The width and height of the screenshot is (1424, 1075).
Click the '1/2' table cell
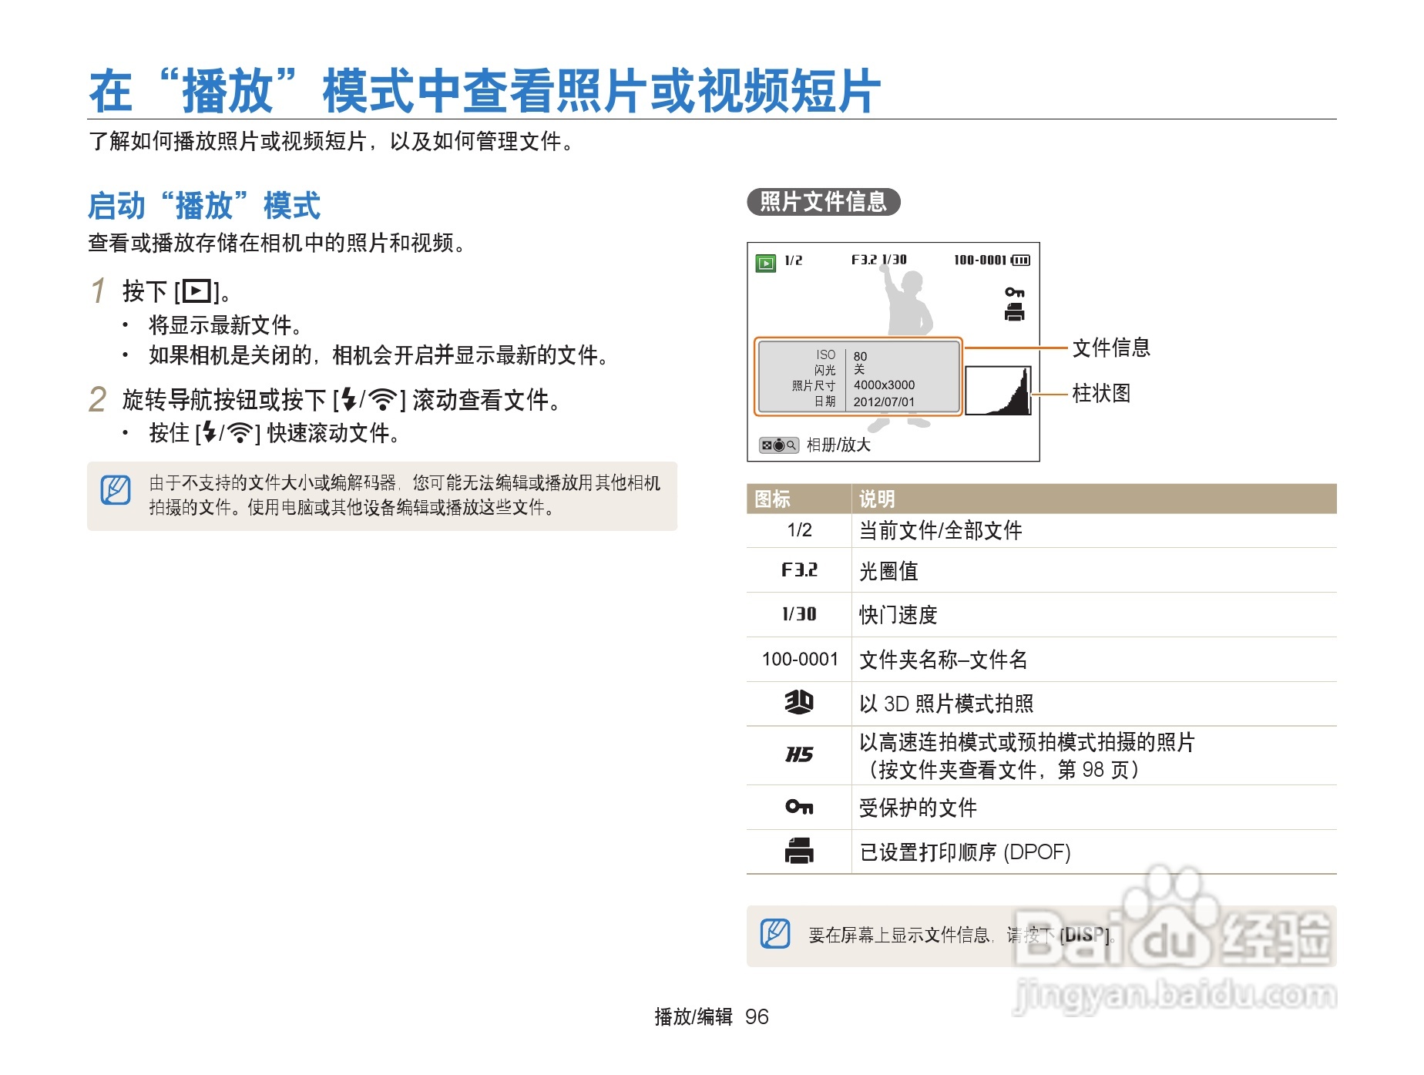[x=799, y=529]
